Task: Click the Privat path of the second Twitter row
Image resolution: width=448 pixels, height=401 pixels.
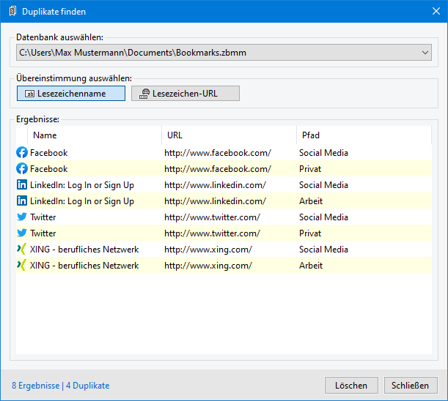Action: 310,233
